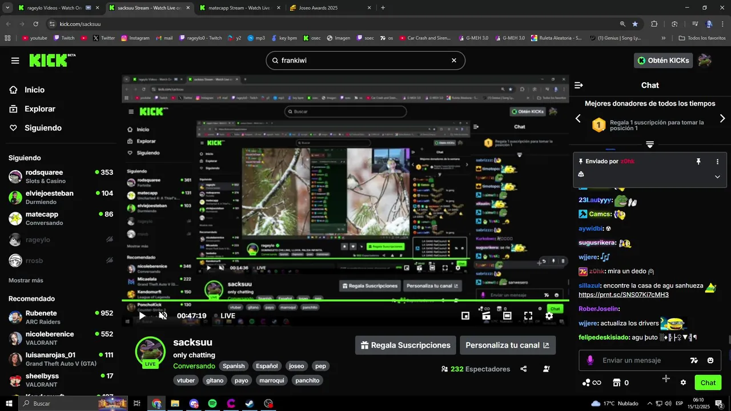Click the Kick logo

52,61
